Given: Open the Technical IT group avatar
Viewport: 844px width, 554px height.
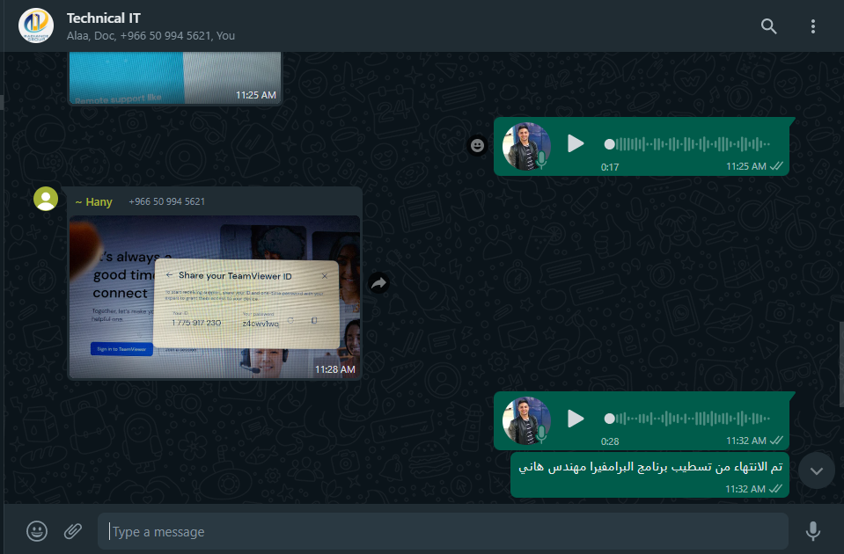Looking at the screenshot, I should click(36, 26).
